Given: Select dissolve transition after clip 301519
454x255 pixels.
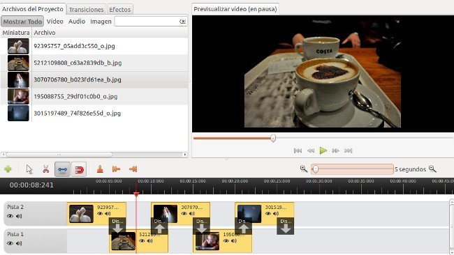Looking at the screenshot, I should (286, 226).
